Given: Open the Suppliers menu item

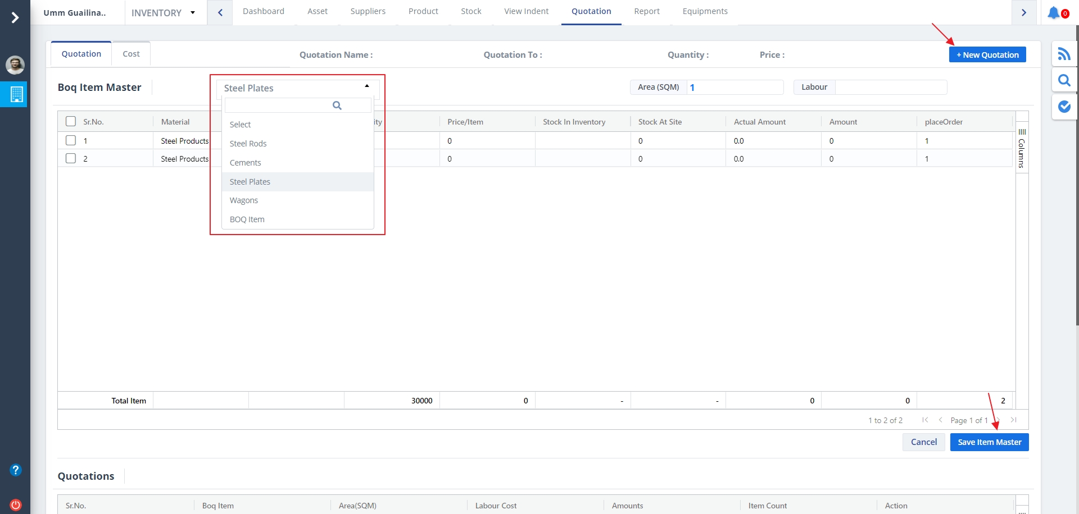Looking at the screenshot, I should 368,11.
